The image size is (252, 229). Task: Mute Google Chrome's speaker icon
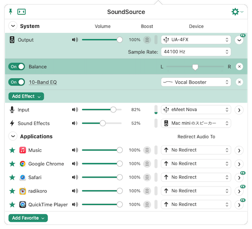point(75,164)
